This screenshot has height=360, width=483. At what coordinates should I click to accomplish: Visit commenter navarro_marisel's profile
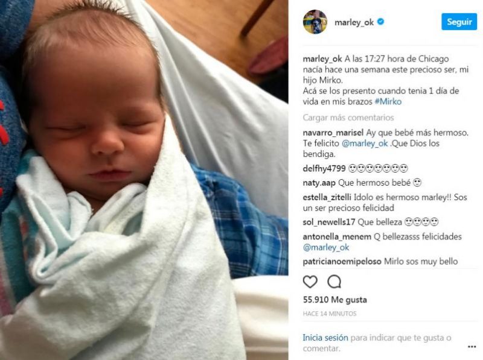click(x=333, y=133)
